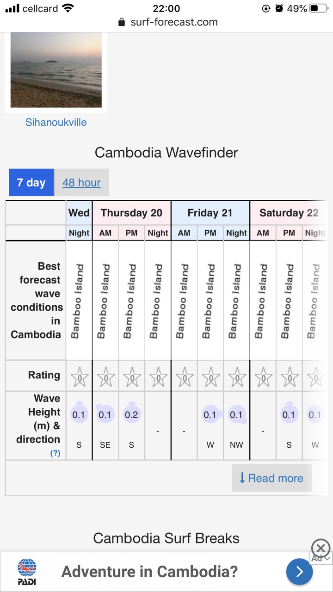The image size is (333, 592).
Task: Open the (?) wave height help link
Action: point(55,453)
